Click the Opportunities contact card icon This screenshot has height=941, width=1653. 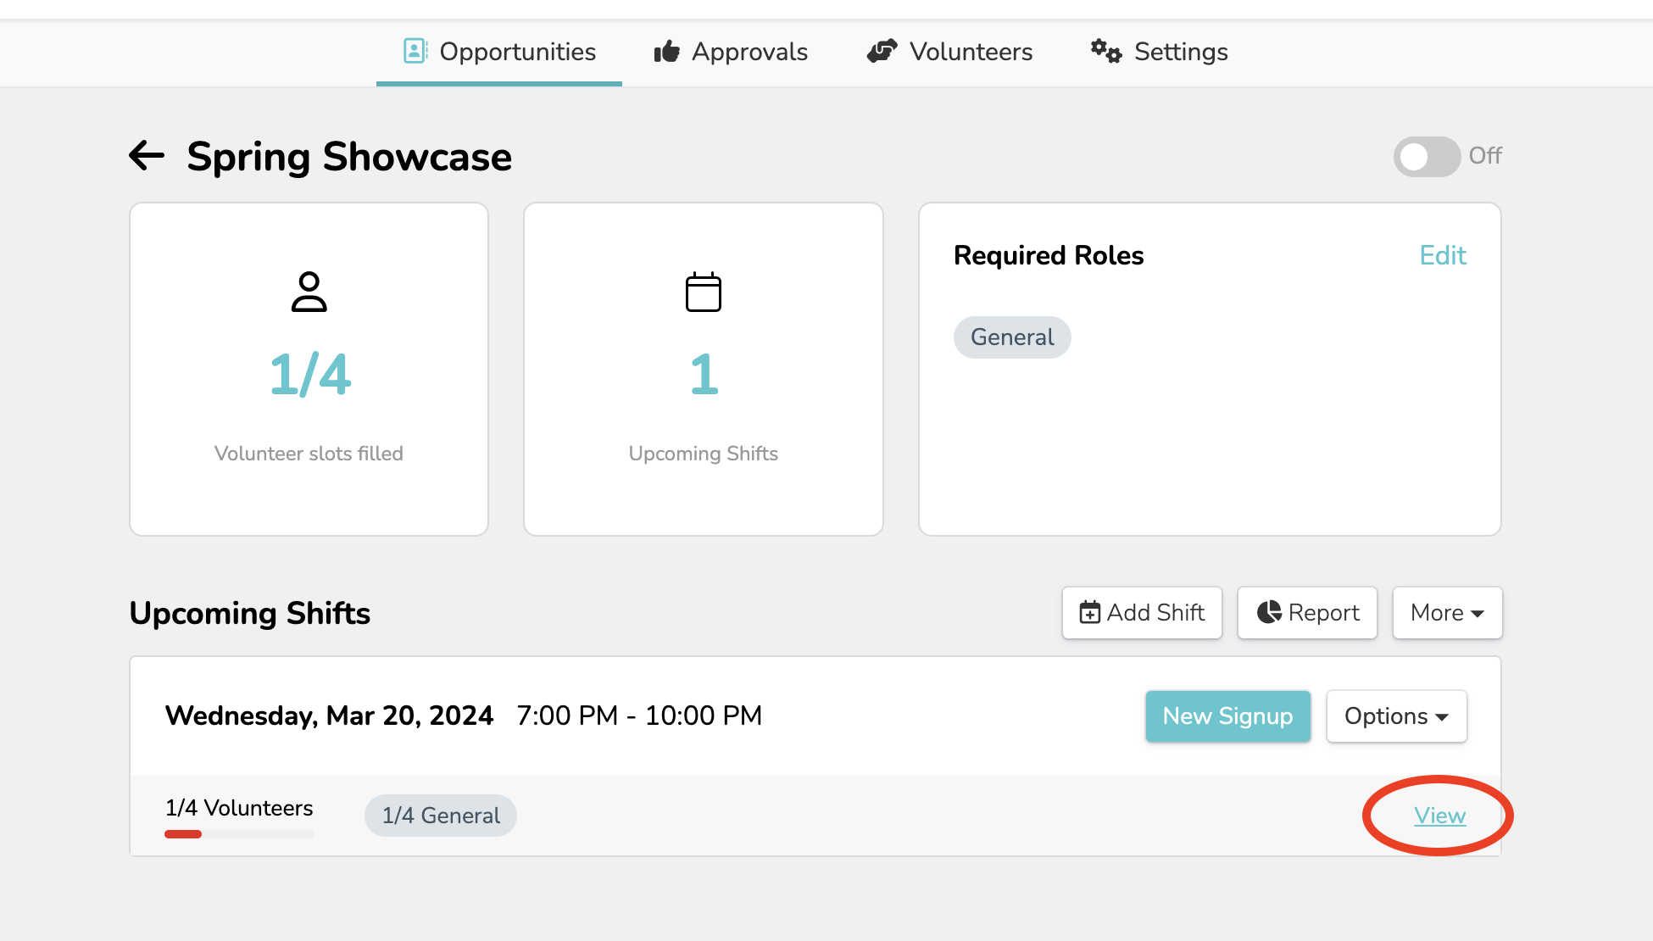coord(415,51)
